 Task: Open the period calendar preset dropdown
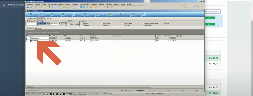point(65,24)
